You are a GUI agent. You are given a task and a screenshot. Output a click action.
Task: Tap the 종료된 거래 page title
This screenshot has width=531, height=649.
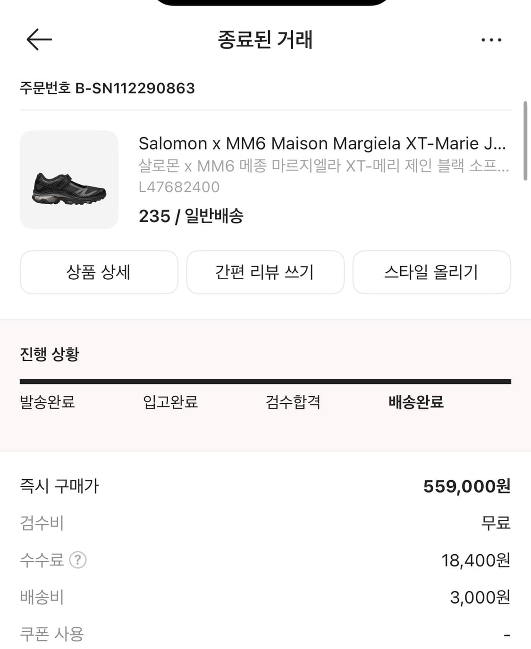pyautogui.click(x=265, y=40)
